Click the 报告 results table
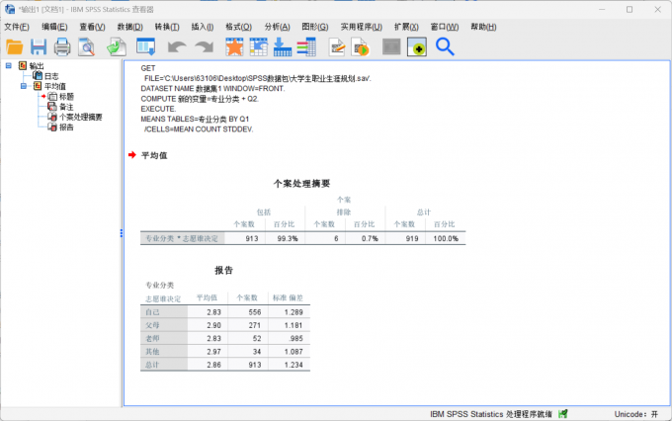672x421 pixels. point(225,331)
